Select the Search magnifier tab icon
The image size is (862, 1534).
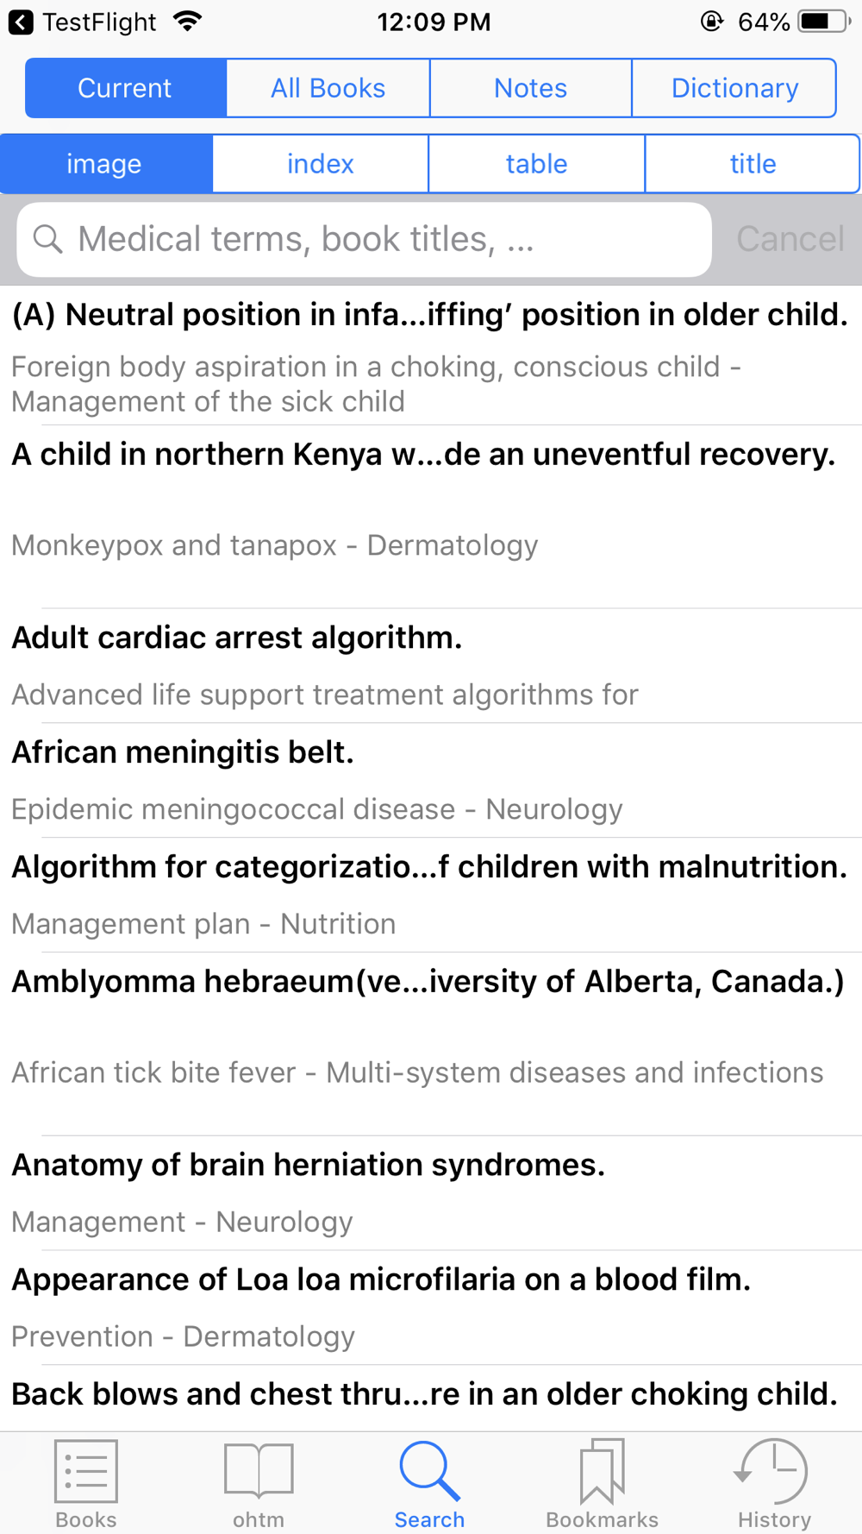429,1471
